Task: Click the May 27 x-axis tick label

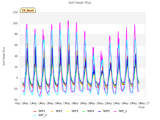Action: click(x=145, y=103)
